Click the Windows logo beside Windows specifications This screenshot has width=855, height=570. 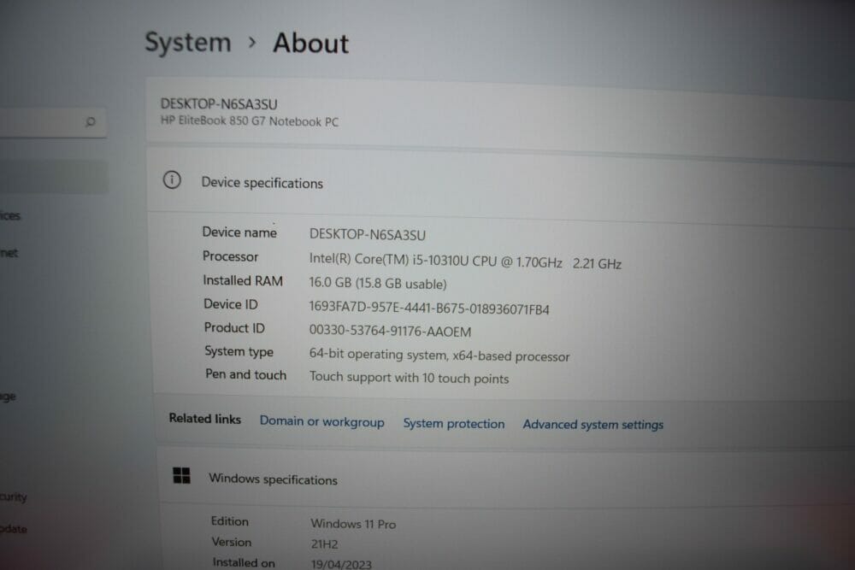pyautogui.click(x=181, y=476)
